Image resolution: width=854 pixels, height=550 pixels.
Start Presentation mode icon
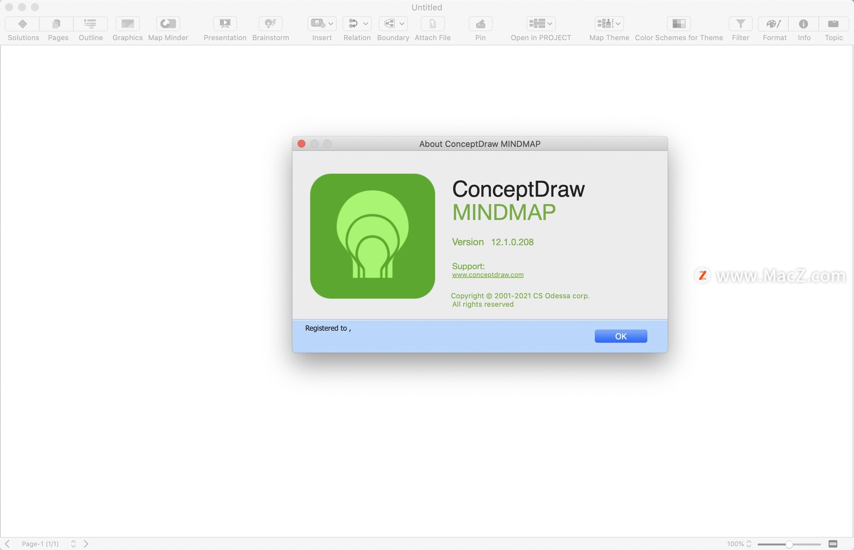(x=225, y=24)
